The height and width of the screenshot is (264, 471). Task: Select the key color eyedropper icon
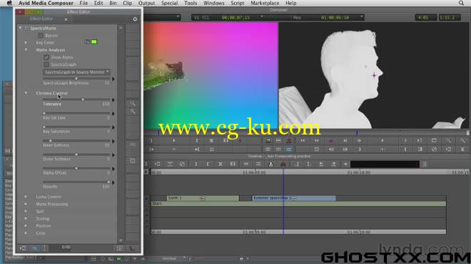coord(87,42)
